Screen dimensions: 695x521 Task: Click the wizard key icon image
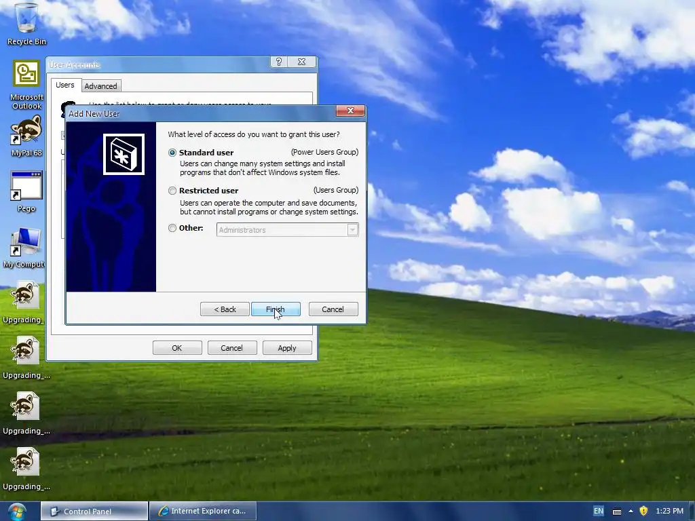tap(124, 154)
